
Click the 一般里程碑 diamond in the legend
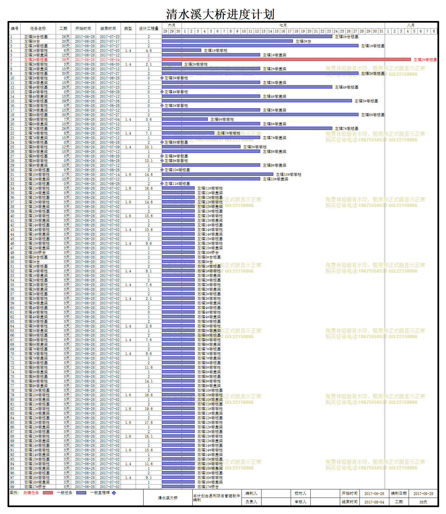coord(114,492)
